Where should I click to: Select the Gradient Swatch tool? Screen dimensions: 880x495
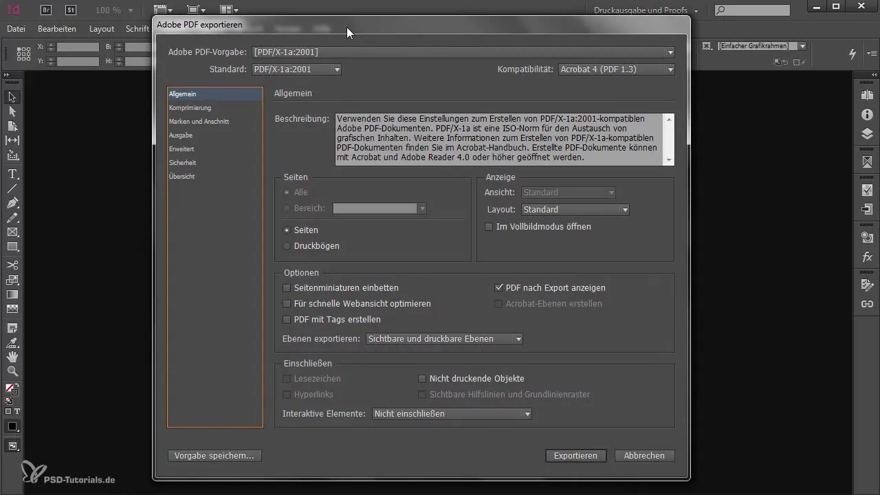tap(12, 294)
